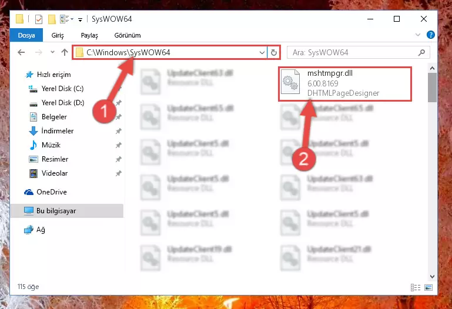
Task: Unpin Resimler using its pin icon
Action: (119, 159)
